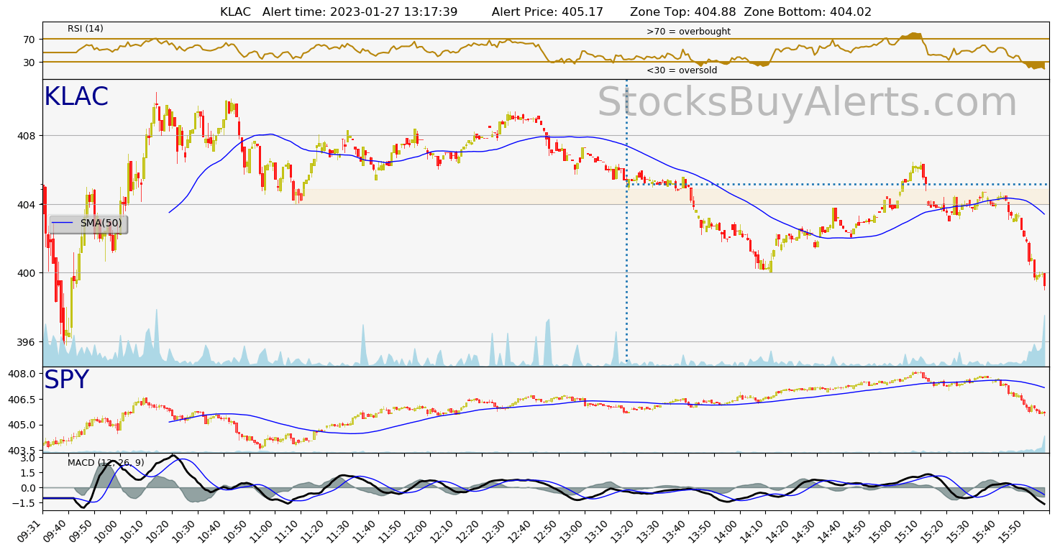
Task: Click the MACD axis label -1.5
Action: (25, 504)
